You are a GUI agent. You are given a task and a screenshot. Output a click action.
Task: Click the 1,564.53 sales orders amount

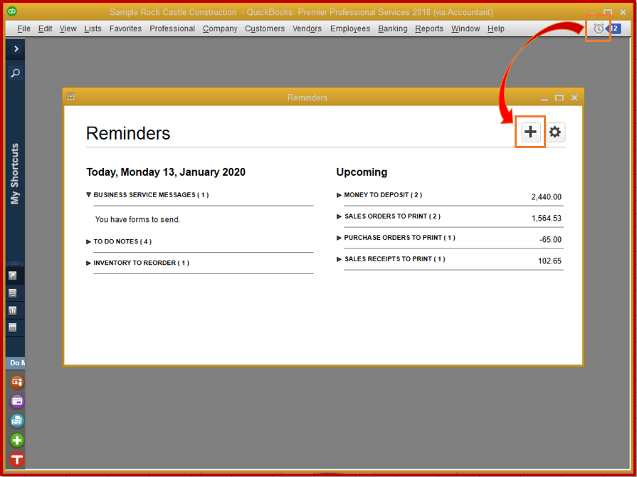point(547,218)
